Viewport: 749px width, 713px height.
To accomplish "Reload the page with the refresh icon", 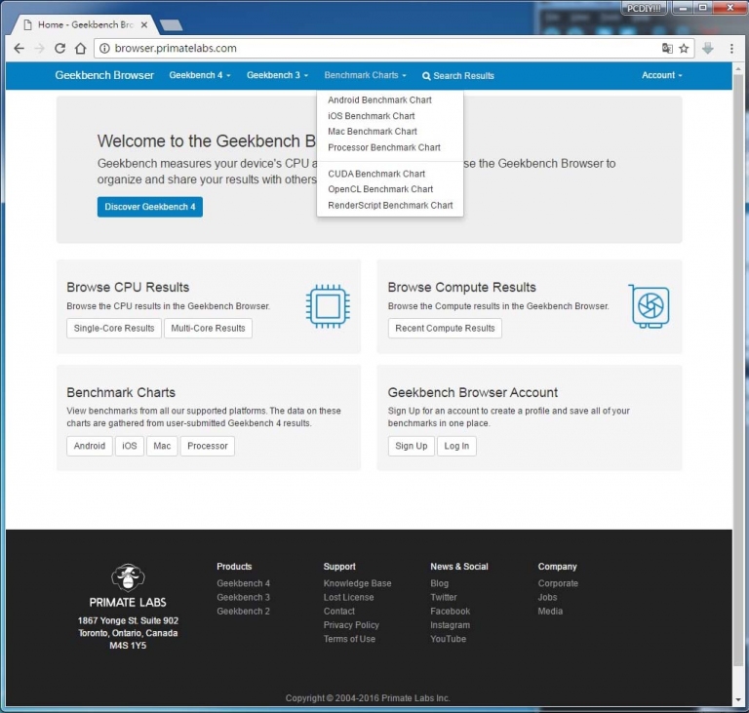I will tap(59, 48).
